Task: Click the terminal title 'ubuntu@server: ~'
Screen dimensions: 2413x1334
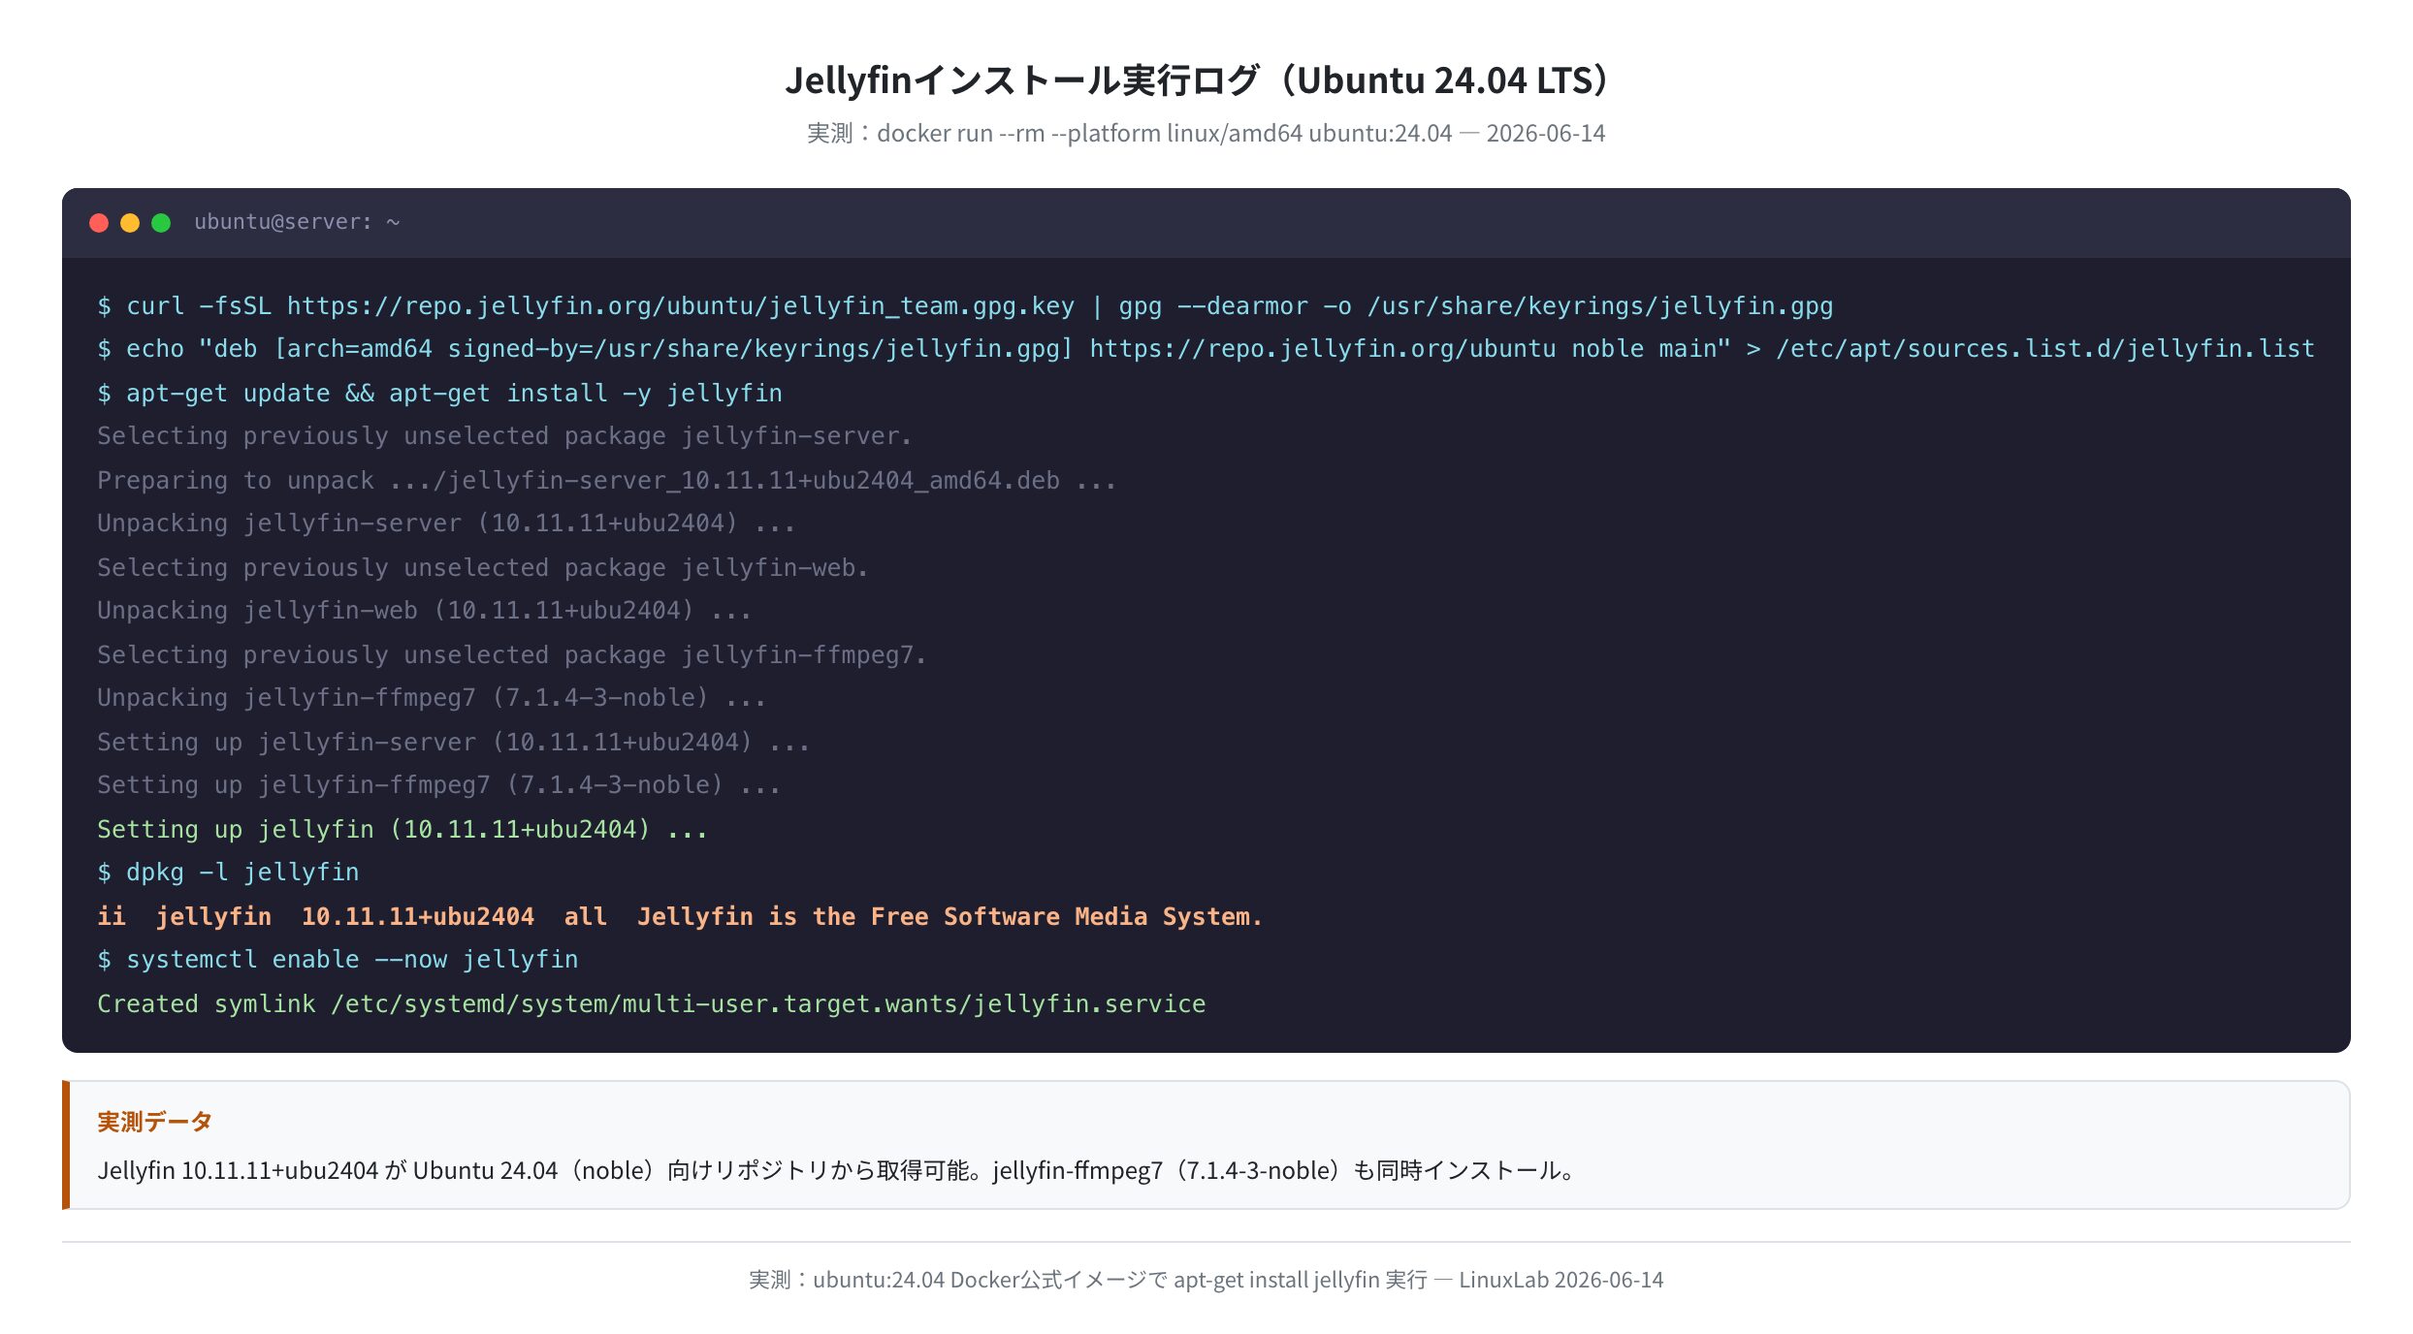Action: tap(297, 222)
